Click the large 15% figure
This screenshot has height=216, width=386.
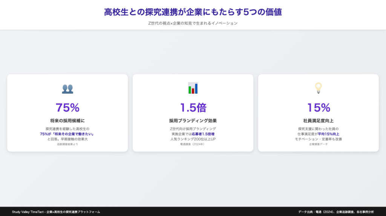[318, 108]
